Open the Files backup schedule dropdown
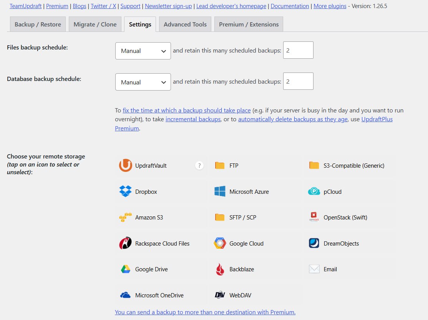 (143, 51)
